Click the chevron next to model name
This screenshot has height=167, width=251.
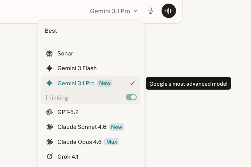136,11
